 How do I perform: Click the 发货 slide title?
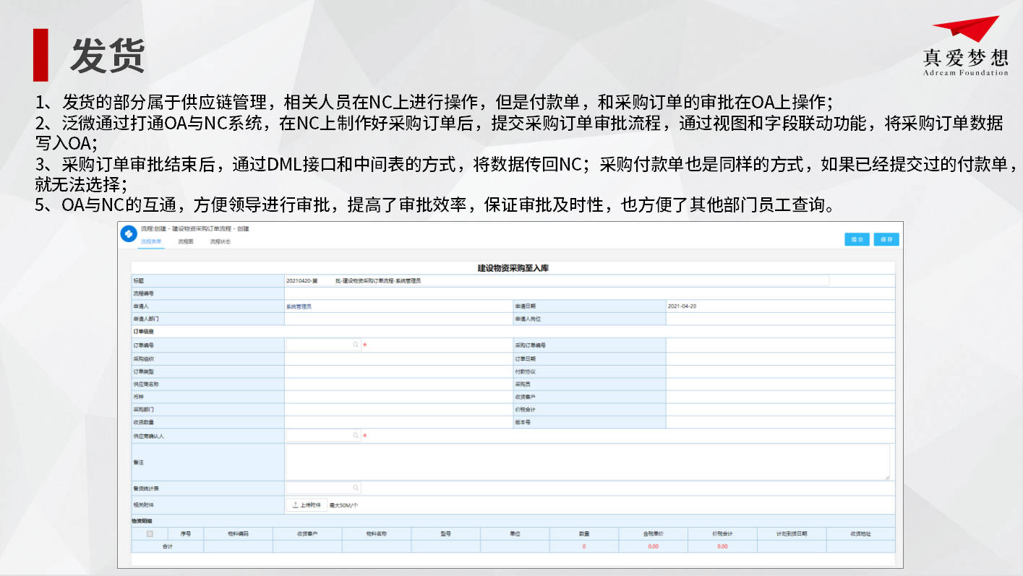pos(108,55)
